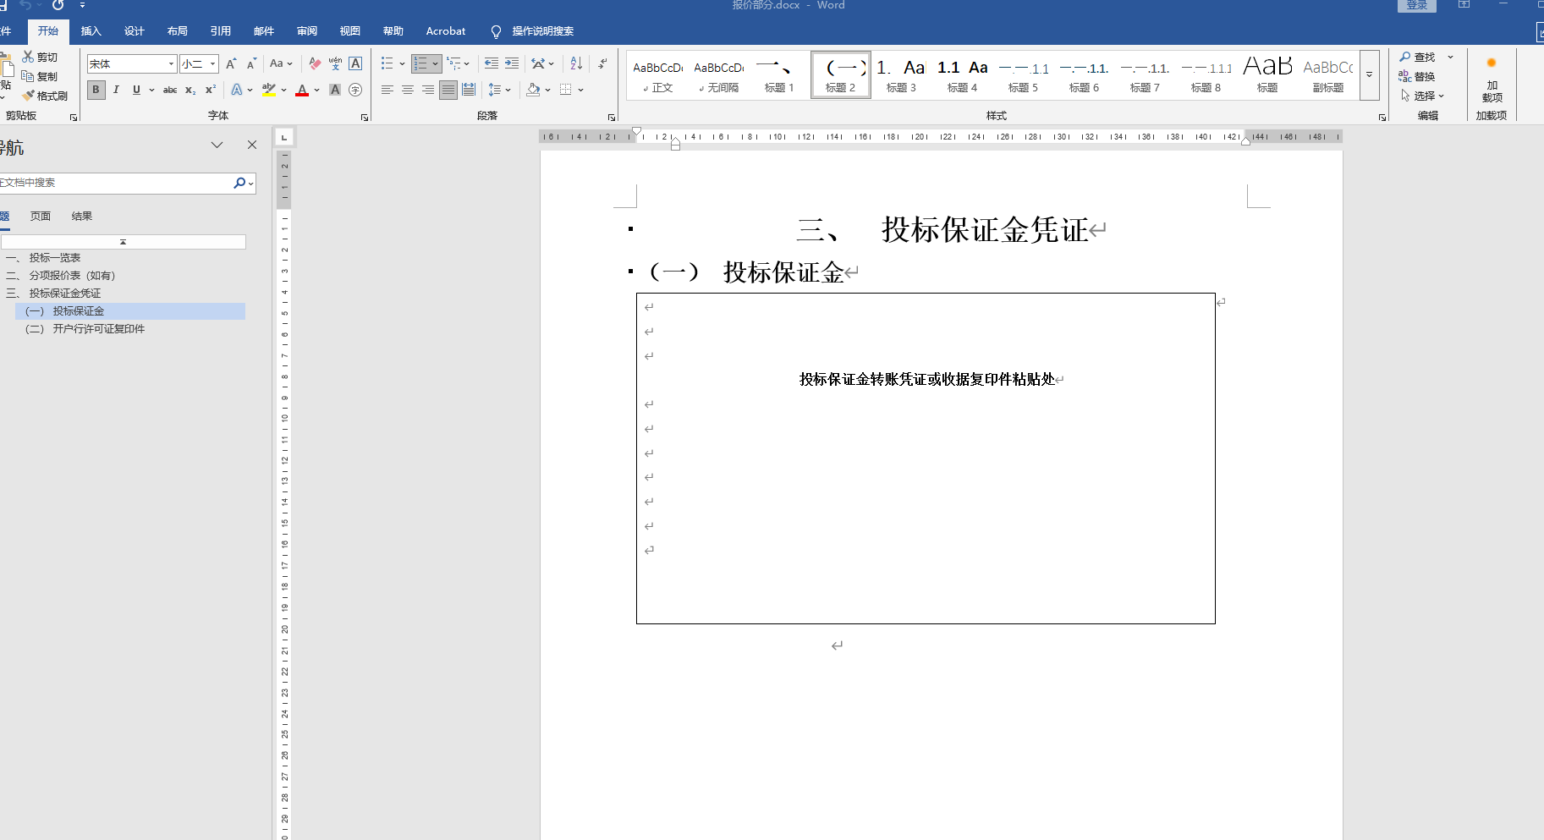The width and height of the screenshot is (1544, 840).
Task: Click the superscript x² icon
Action: click(211, 90)
